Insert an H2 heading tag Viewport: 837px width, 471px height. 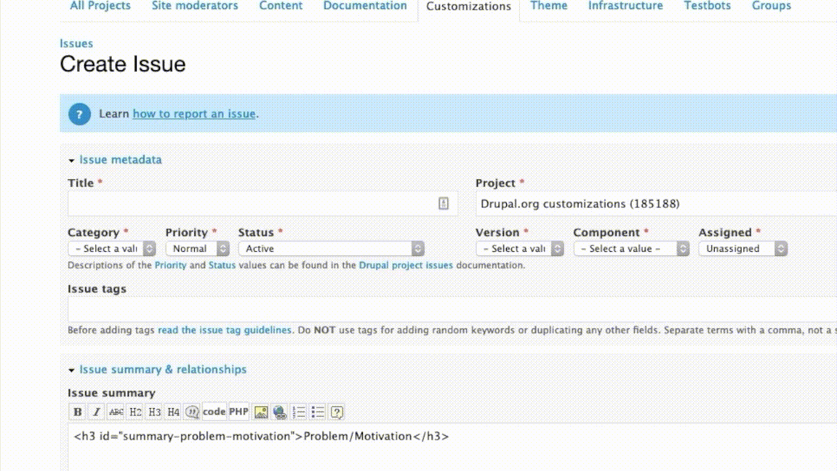point(135,412)
